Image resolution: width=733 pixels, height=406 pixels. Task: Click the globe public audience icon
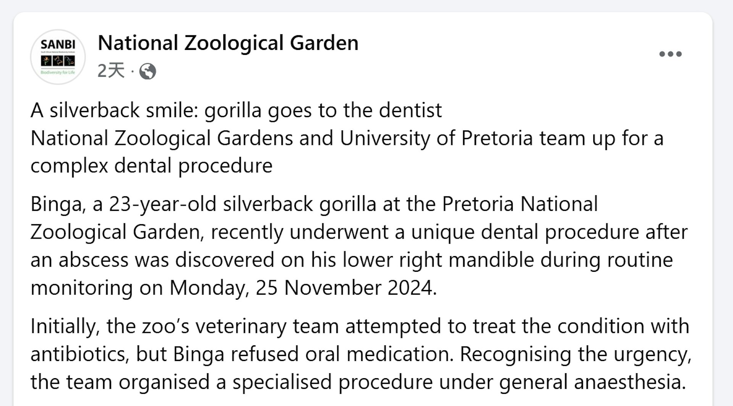click(148, 71)
